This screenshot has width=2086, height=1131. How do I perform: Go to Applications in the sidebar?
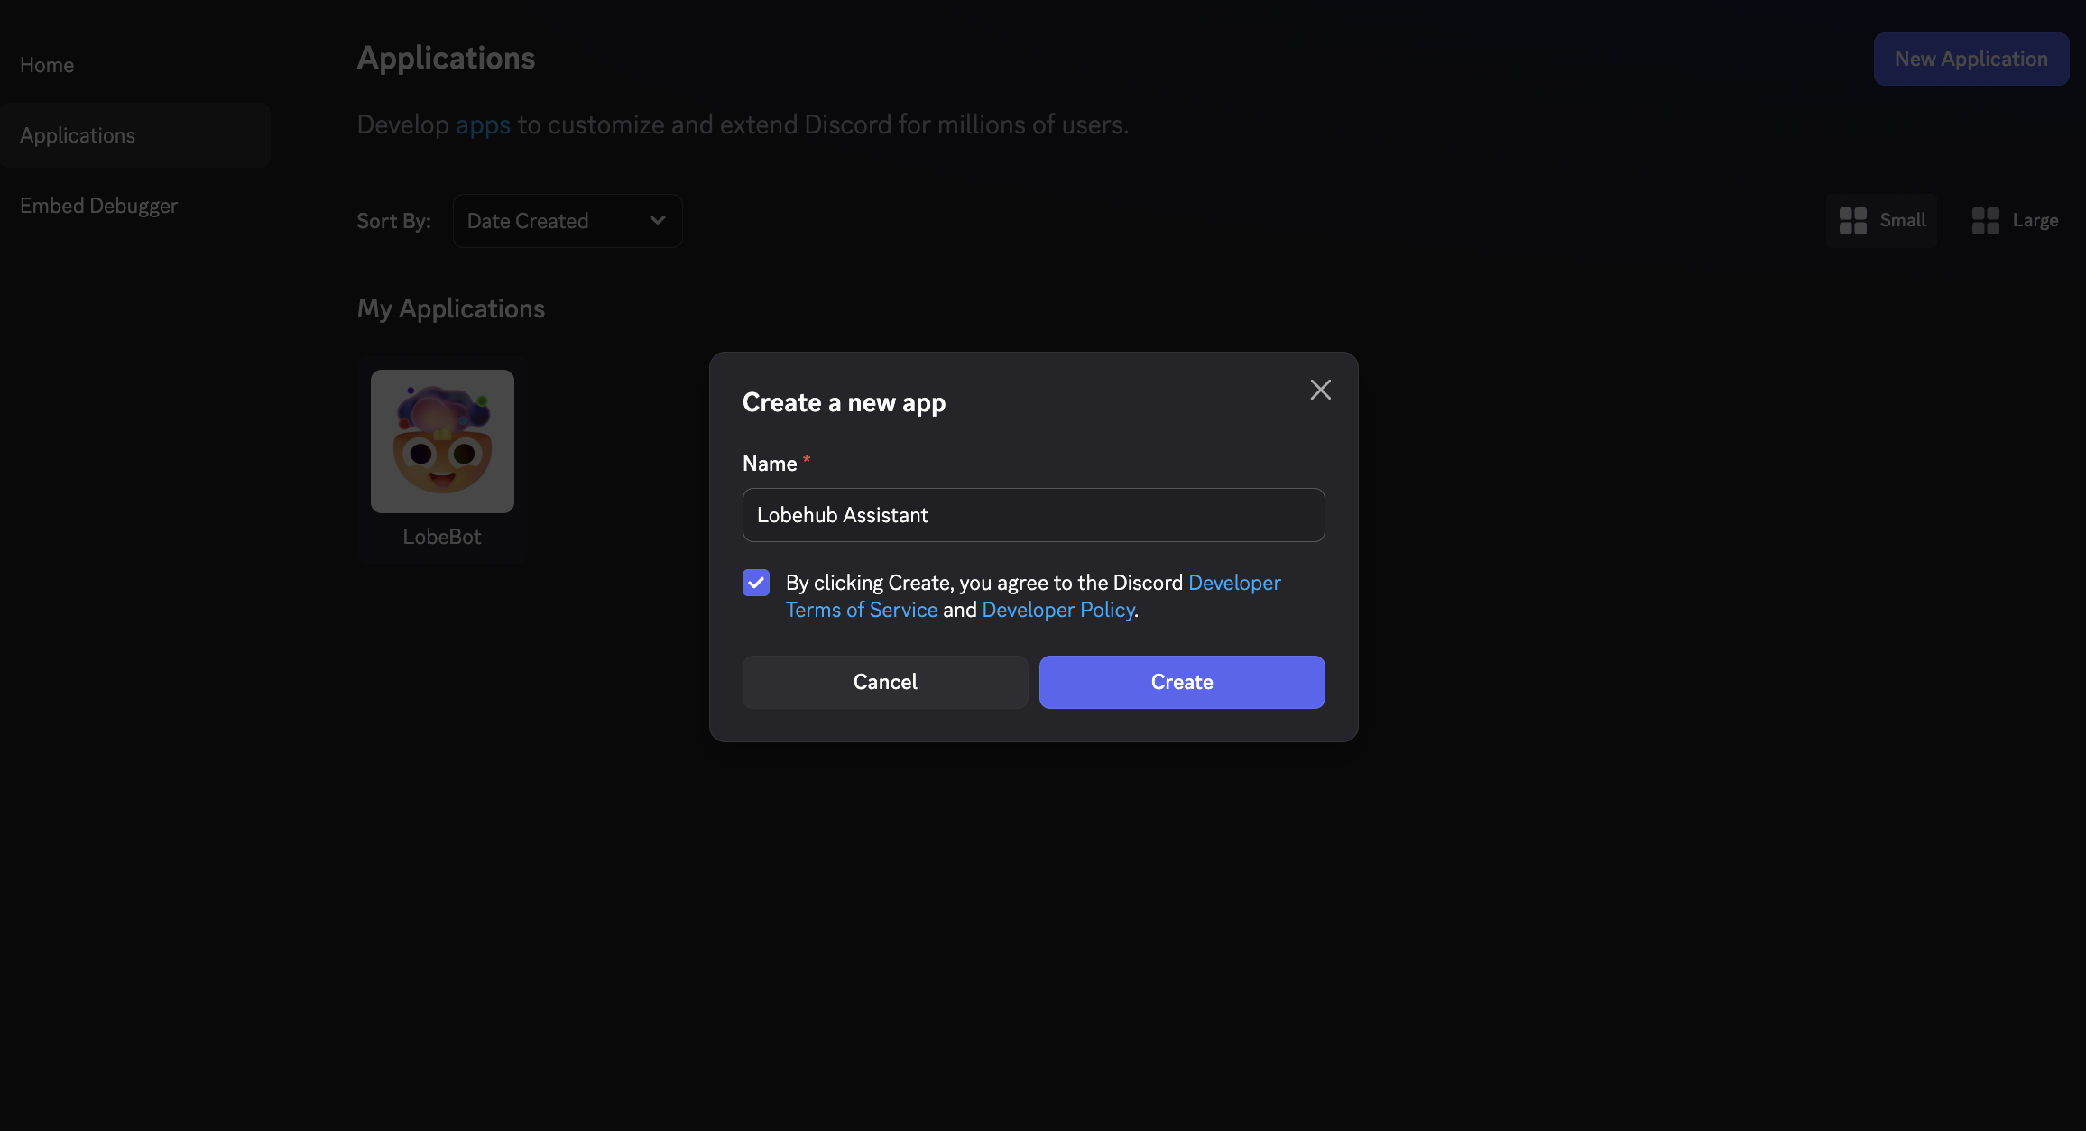[78, 135]
